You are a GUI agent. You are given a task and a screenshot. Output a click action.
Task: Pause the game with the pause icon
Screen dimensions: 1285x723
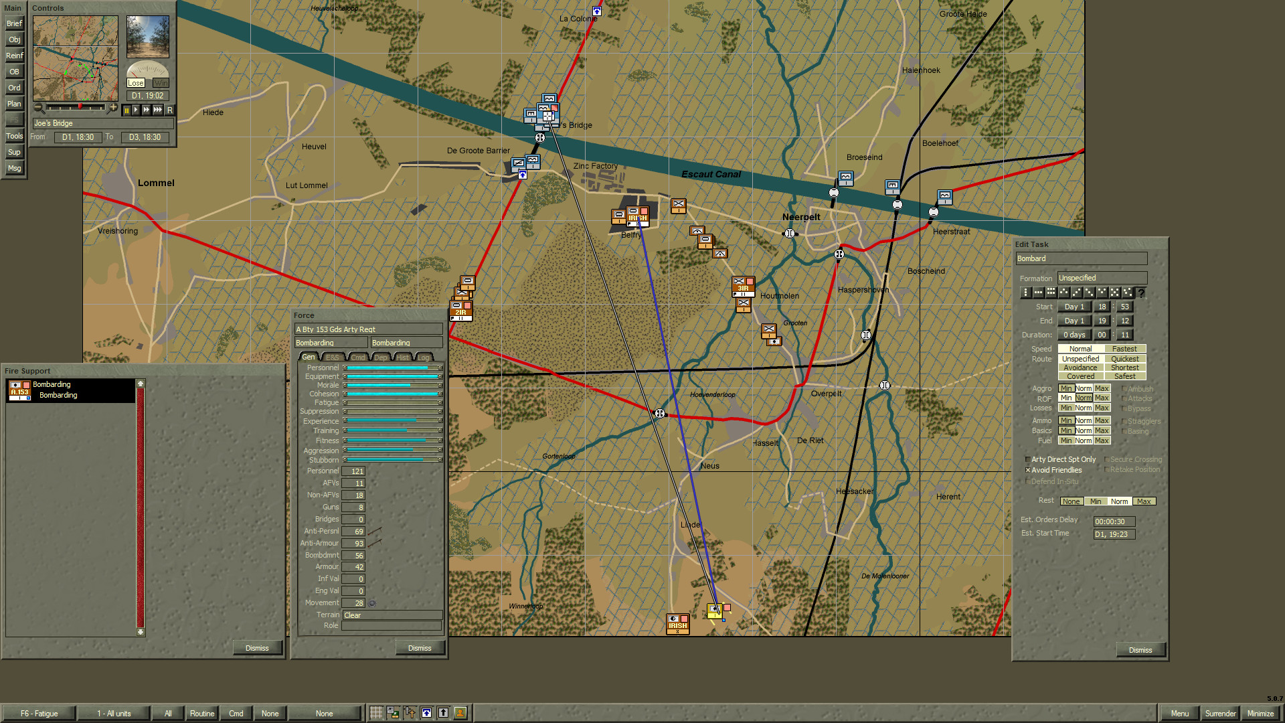[127, 110]
